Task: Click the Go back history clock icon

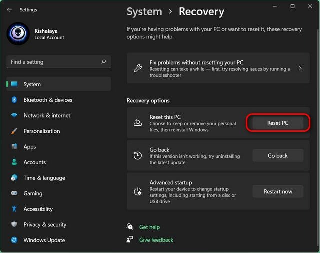Action: (138, 155)
